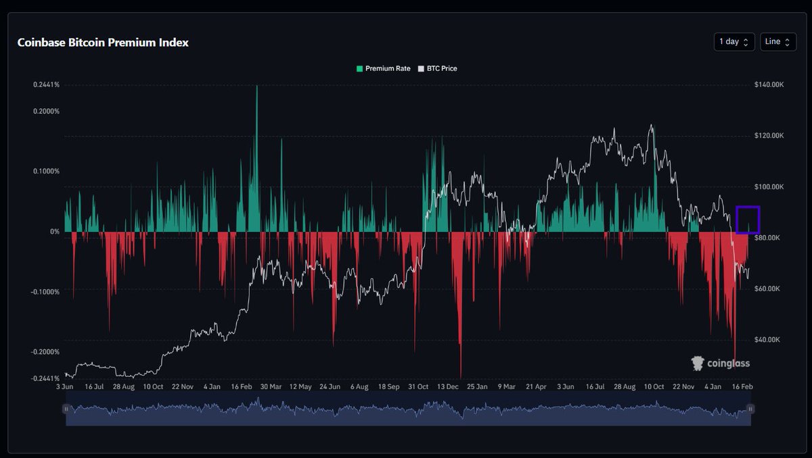
Task: Click the 3 Jun start date label
Action: pos(64,387)
